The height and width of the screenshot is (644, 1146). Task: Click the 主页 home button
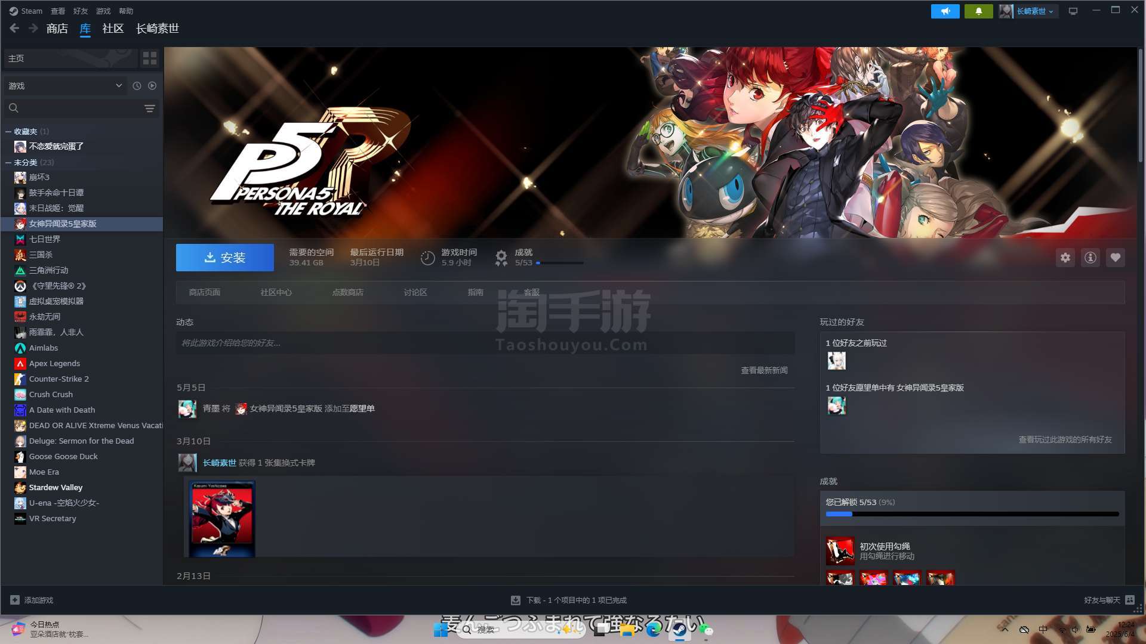click(x=70, y=58)
